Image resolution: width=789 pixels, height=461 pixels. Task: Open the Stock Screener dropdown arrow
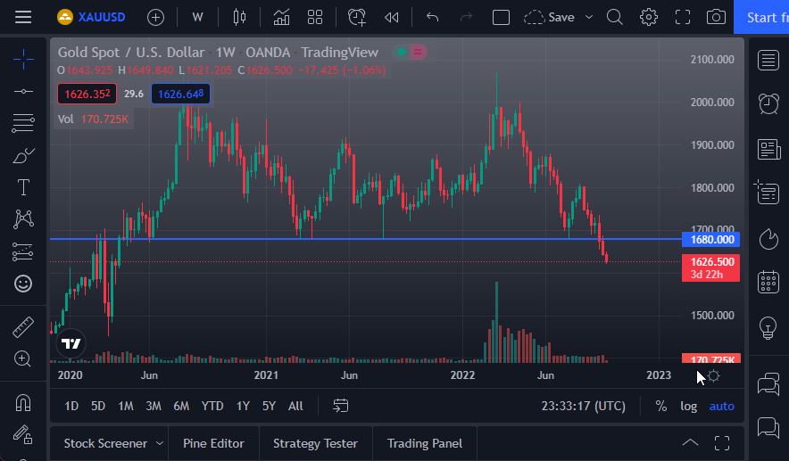coord(160,443)
